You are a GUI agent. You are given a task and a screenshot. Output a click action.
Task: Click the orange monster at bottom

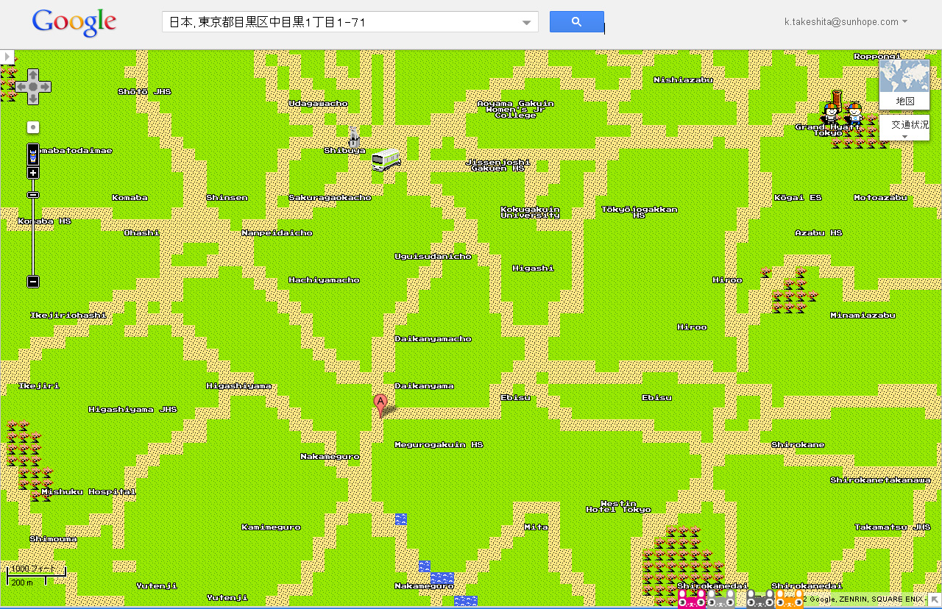(789, 598)
